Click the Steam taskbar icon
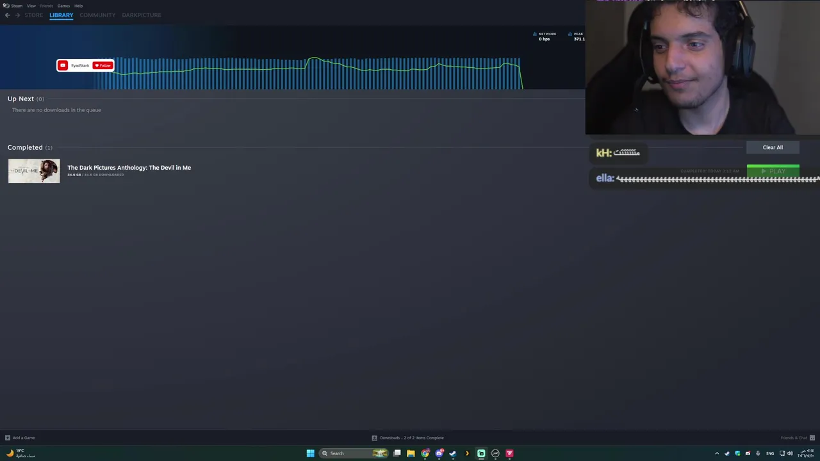The image size is (820, 461). (x=453, y=453)
